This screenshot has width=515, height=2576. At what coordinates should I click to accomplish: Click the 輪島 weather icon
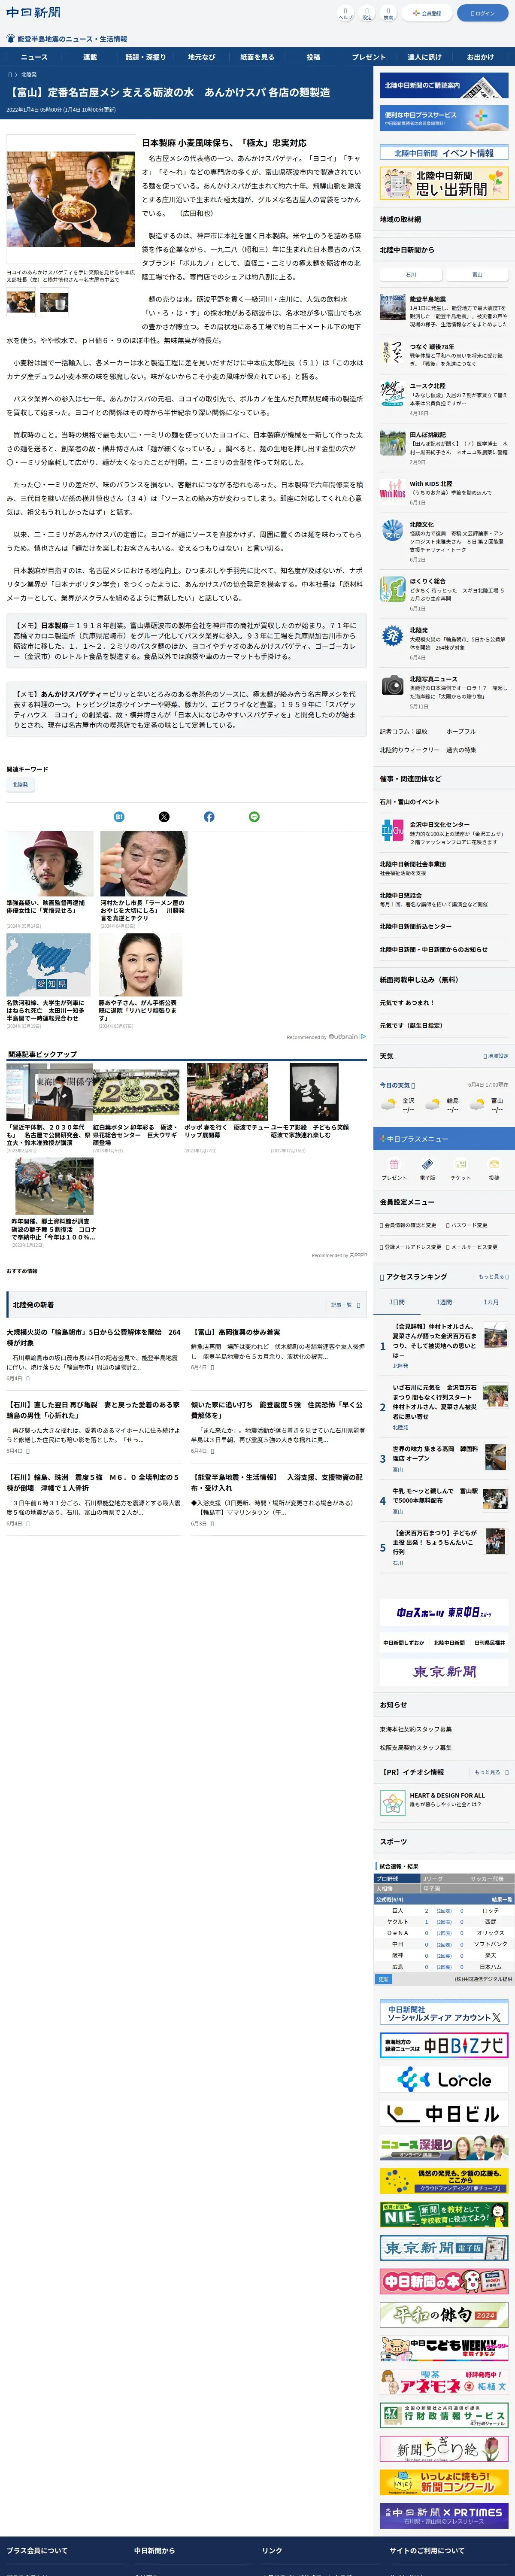[433, 1105]
